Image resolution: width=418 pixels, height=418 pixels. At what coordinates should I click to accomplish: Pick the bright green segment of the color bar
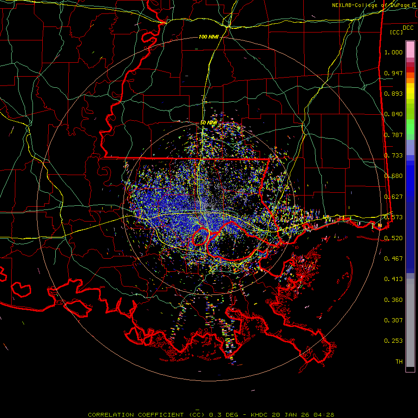click(x=410, y=126)
